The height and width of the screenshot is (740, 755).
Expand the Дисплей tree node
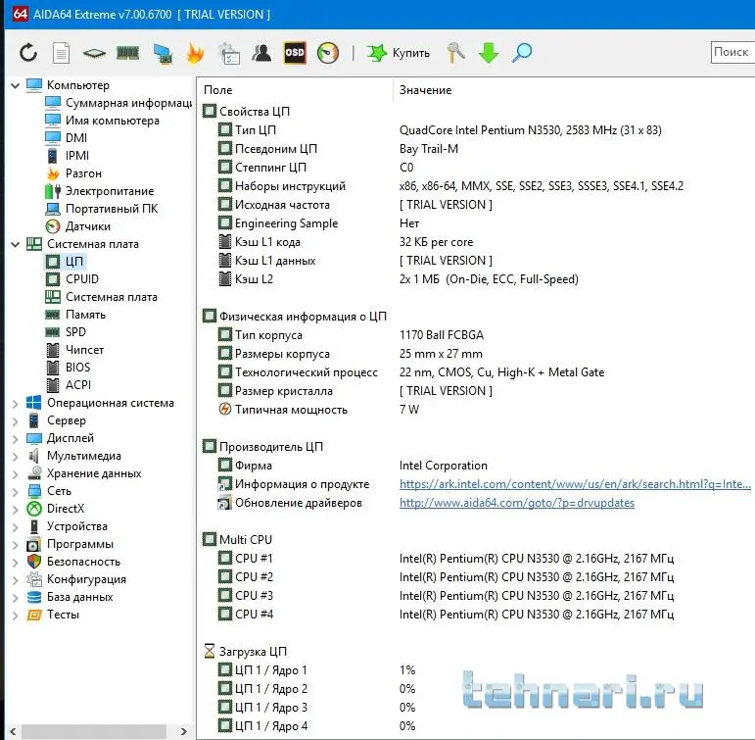15,438
